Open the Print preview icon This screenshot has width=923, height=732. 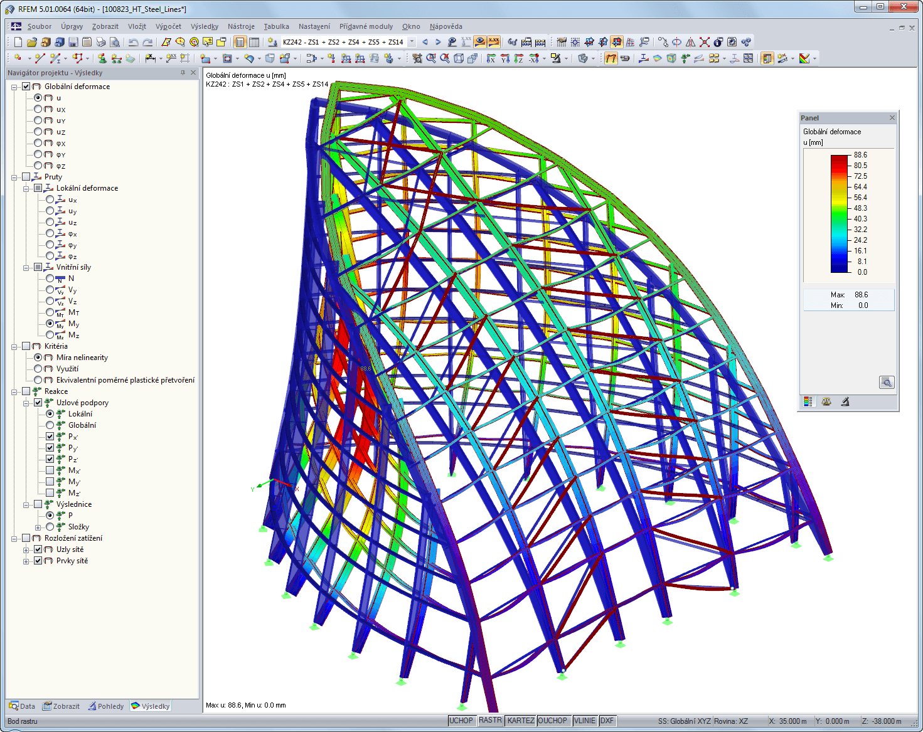click(115, 41)
